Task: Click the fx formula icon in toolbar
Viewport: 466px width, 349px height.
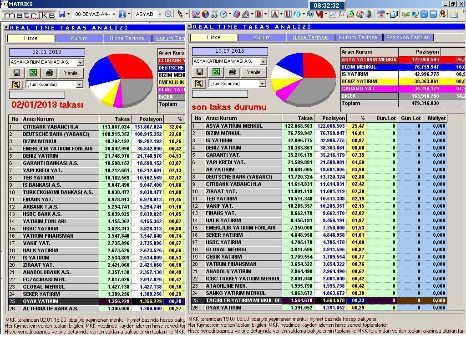Action: [x=342, y=14]
